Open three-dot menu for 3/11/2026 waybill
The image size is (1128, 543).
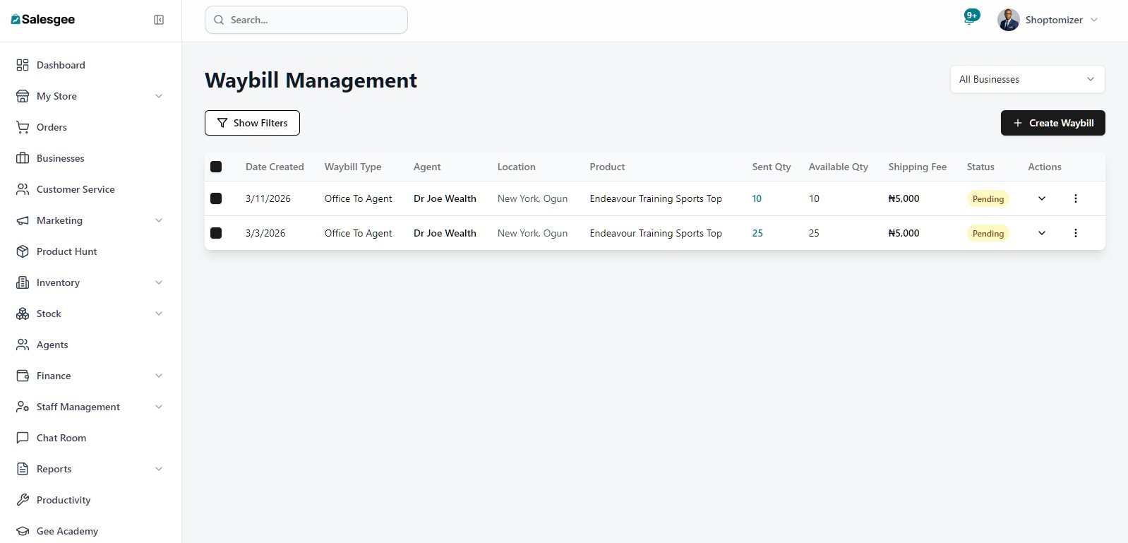(1076, 198)
